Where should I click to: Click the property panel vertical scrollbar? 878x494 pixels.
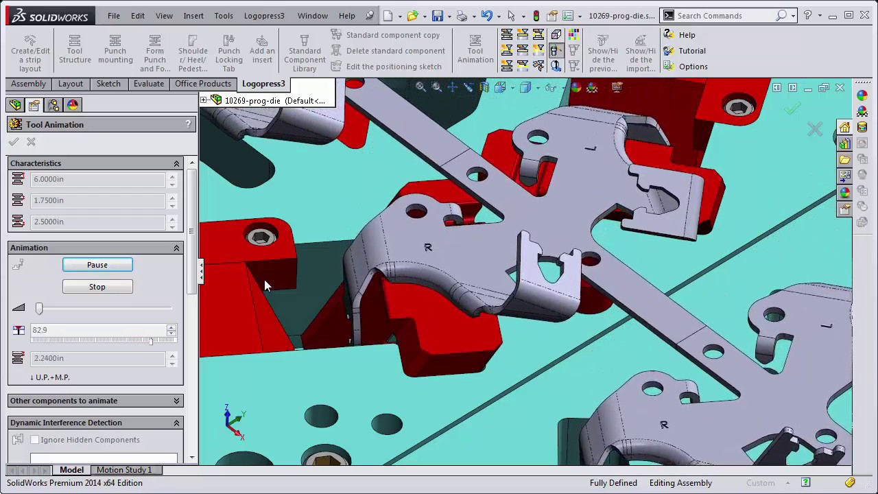pyautogui.click(x=192, y=231)
